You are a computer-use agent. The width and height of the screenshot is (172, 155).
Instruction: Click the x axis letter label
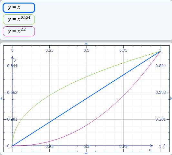(150, 150)
